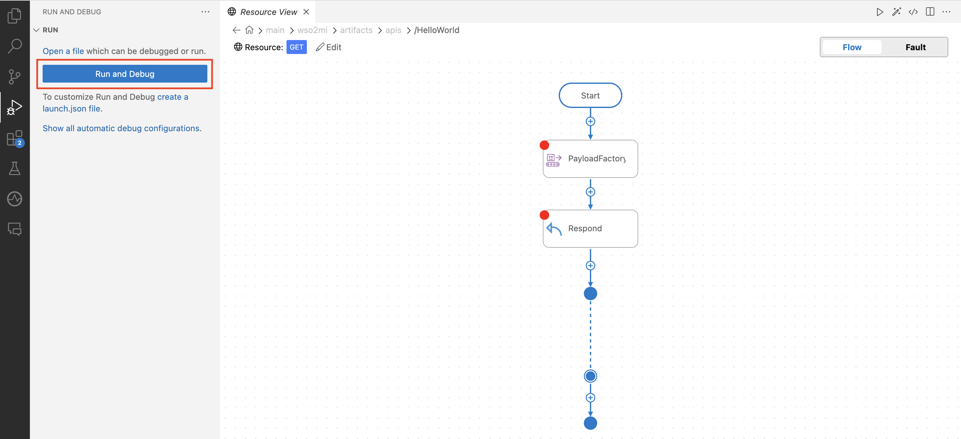Image resolution: width=961 pixels, height=439 pixels.
Task: Switch to the Fault view
Action: 916,47
